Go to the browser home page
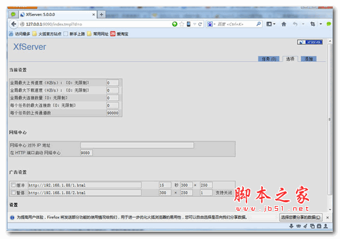Viewport: 340px width, 239px height. [x=284, y=24]
